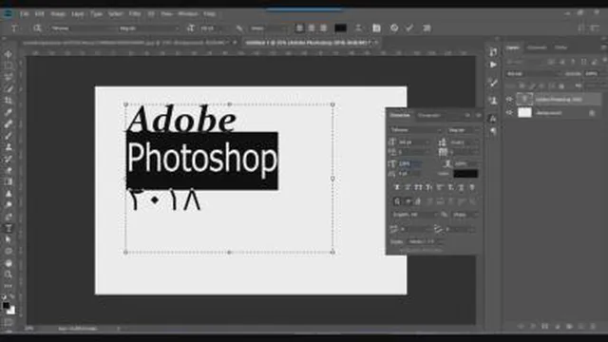Image resolution: width=608 pixels, height=342 pixels.
Task: Toggle Faux Italic in Character panel
Action: tap(408, 187)
